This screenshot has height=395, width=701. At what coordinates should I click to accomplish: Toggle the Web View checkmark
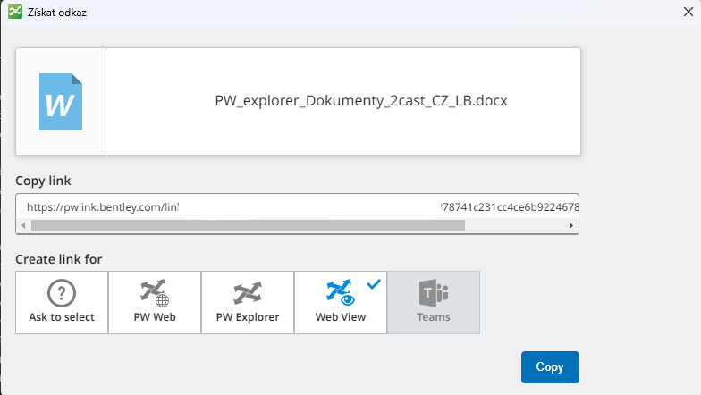coord(374,282)
